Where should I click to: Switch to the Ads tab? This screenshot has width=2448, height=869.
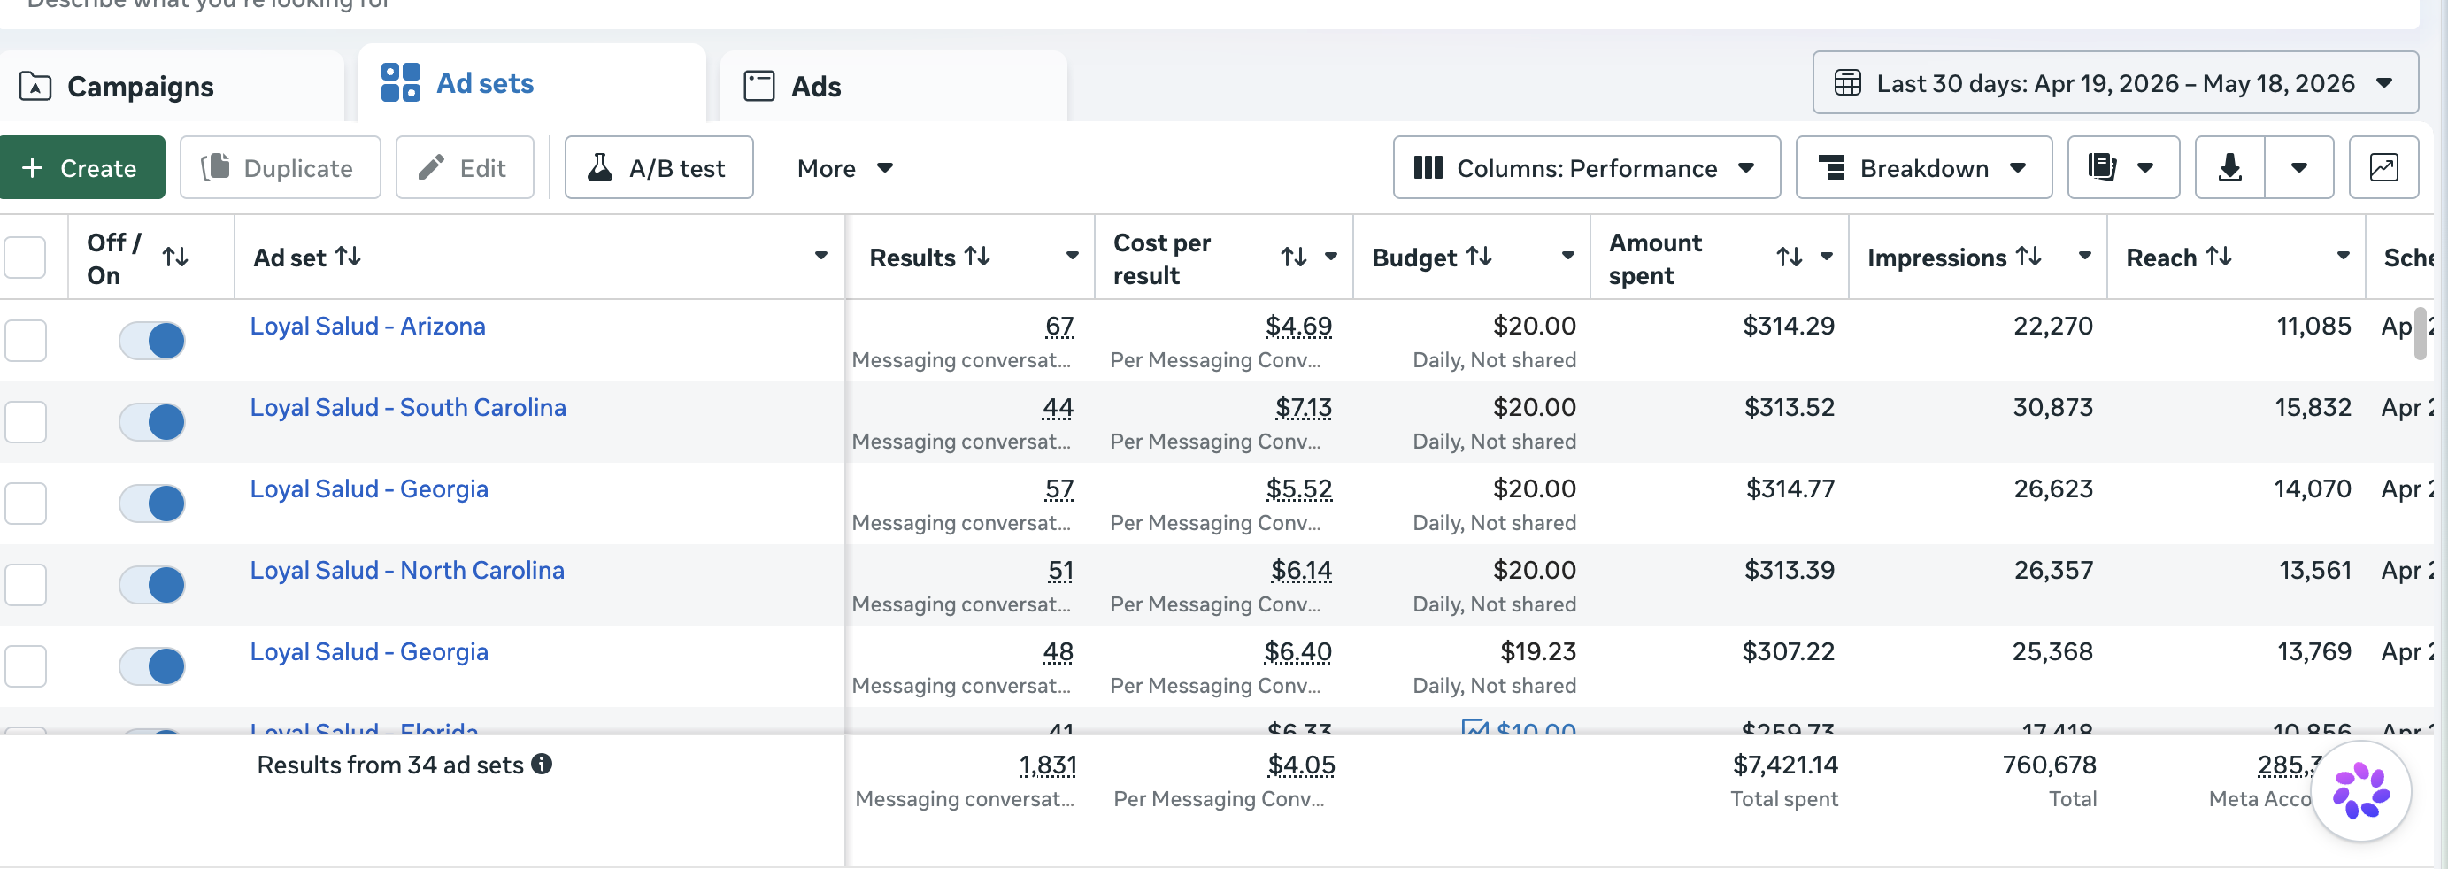[x=893, y=87]
